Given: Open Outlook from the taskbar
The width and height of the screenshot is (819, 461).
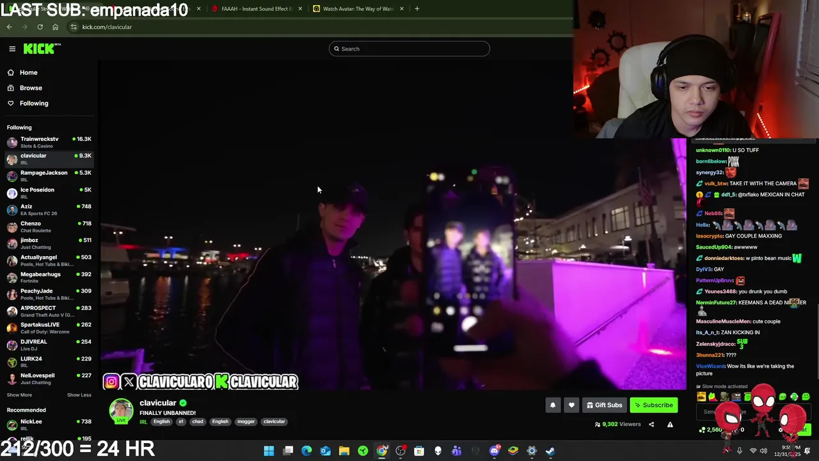Looking at the screenshot, I should [x=325, y=451].
